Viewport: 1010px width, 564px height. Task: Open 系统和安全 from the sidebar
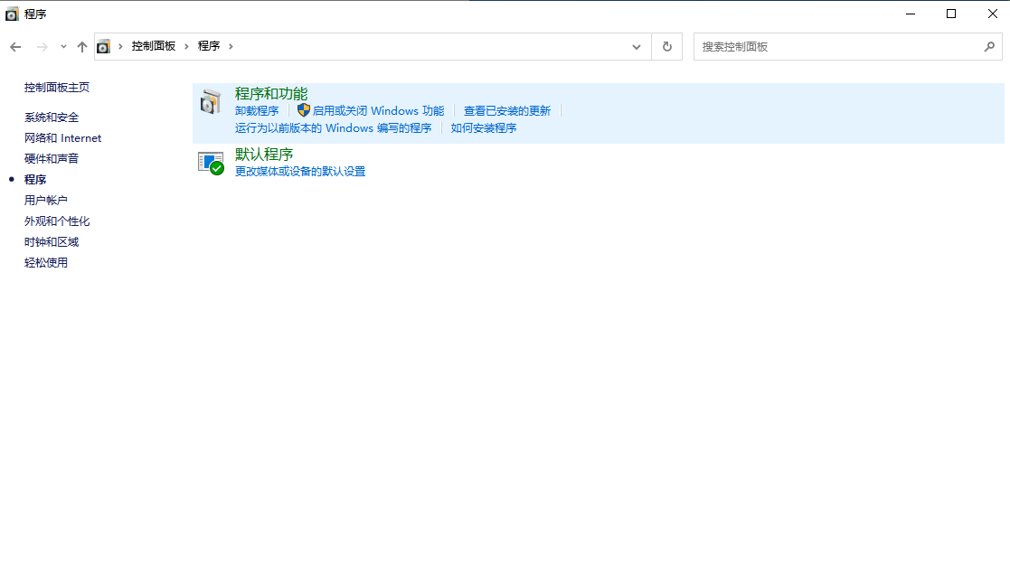coord(51,117)
